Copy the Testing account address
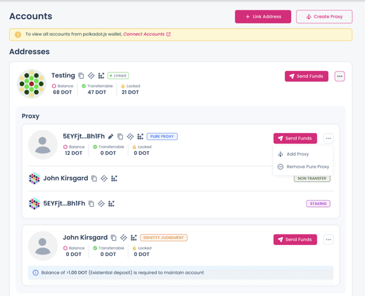The width and height of the screenshot is (365, 296). pos(81,76)
